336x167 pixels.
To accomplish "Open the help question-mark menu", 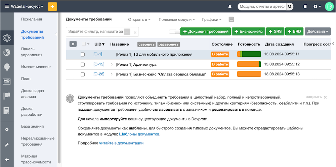I will [317, 6].
